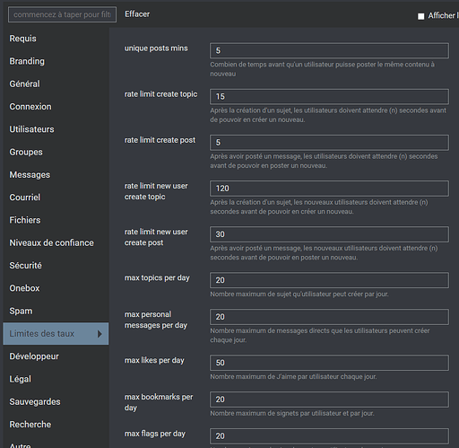This screenshot has height=448, width=459.
Task: Open the Général settings category
Action: coord(24,84)
